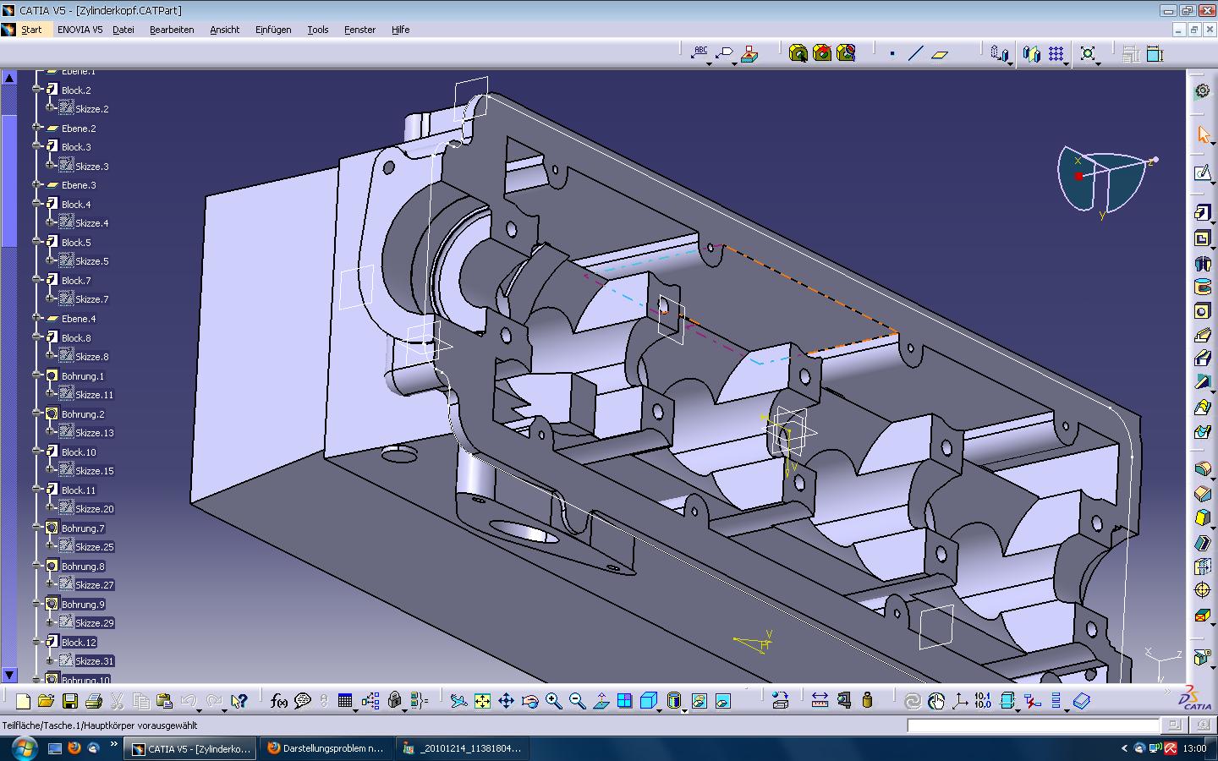
Task: Select the Groove (Nut) tool
Action: click(x=1202, y=287)
